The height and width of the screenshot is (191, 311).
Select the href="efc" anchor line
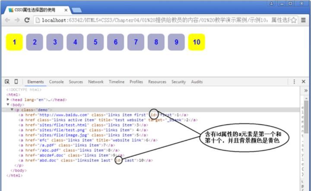pos(88,140)
